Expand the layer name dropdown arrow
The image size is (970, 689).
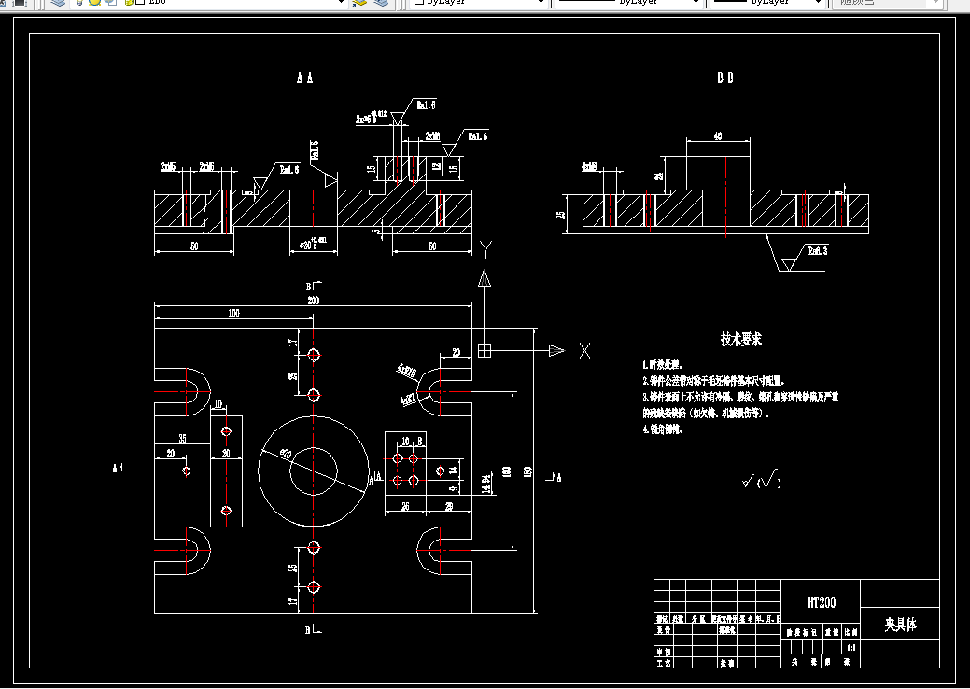tap(340, 3)
